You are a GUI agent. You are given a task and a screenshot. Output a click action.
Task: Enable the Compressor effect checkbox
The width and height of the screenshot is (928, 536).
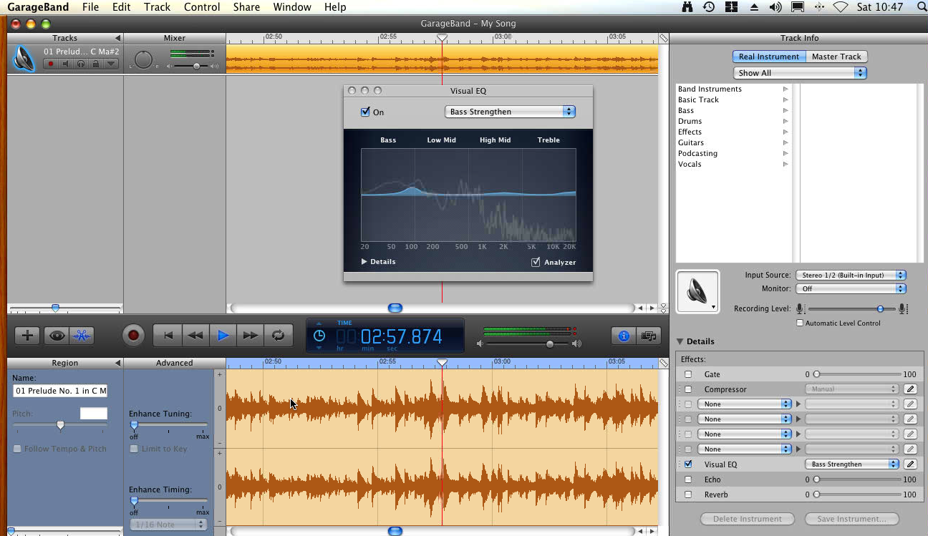(688, 389)
